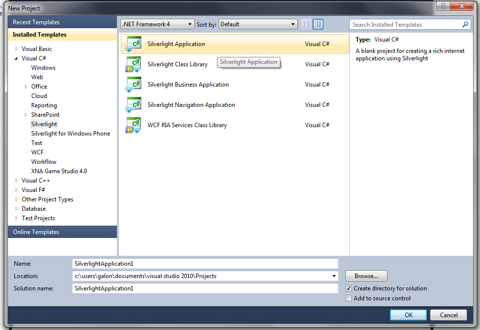Select the Reporting category
This screenshot has height=330, width=480.
pyautogui.click(x=44, y=105)
